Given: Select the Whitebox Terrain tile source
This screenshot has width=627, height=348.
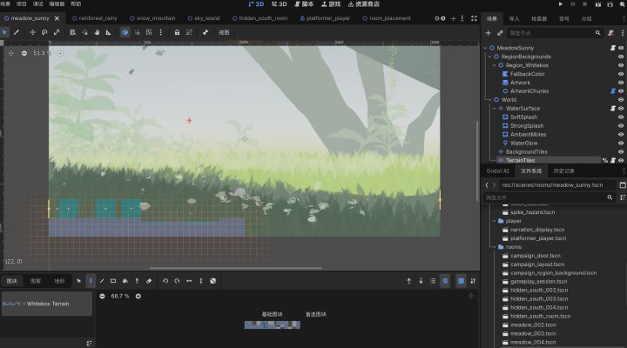Looking at the screenshot, I should (x=47, y=304).
